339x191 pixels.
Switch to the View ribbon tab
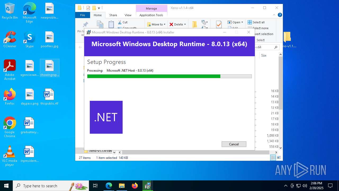click(x=128, y=15)
